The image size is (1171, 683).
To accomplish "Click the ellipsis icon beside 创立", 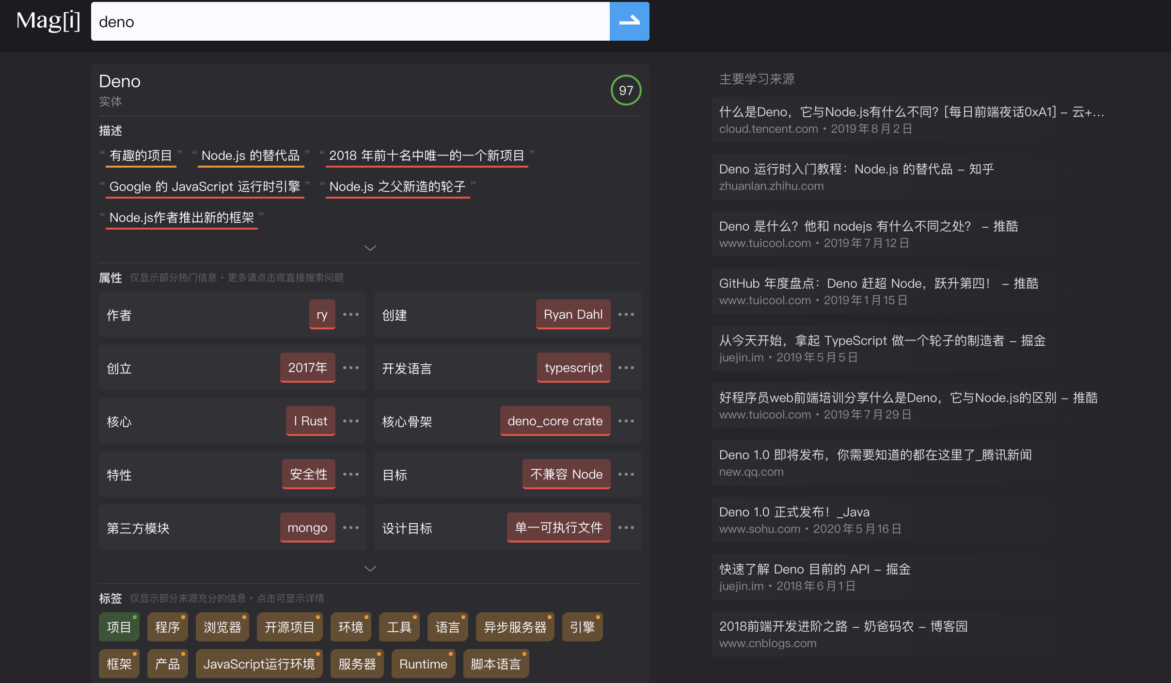I will pyautogui.click(x=350, y=368).
